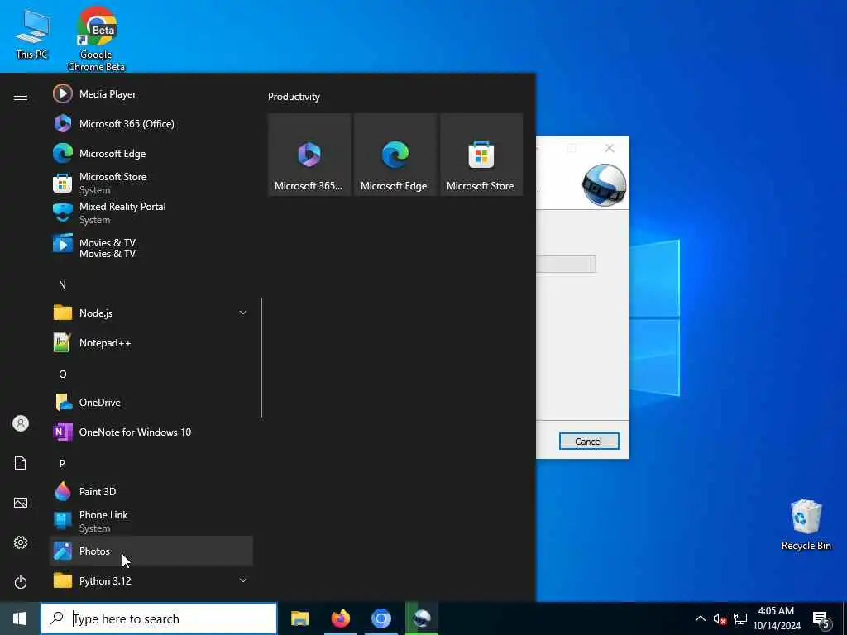Image resolution: width=847 pixels, height=635 pixels.
Task: Jump to letter O section header
Action: click(x=63, y=374)
